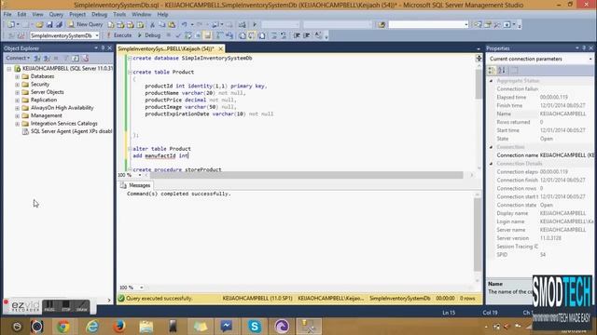Click the New Query button
Image resolution: width=597 pixels, height=335 pixels.
85,24
